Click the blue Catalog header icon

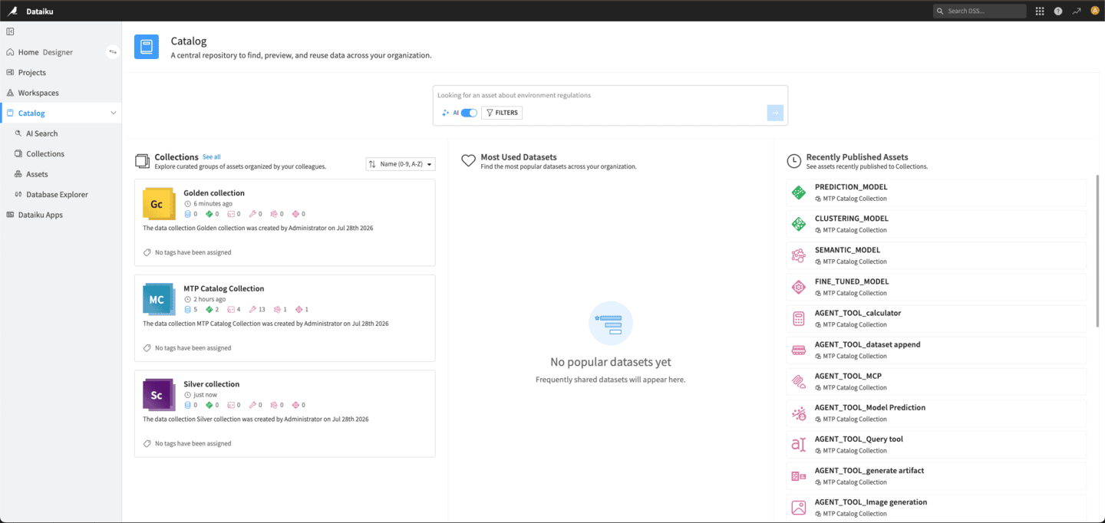pyautogui.click(x=147, y=47)
